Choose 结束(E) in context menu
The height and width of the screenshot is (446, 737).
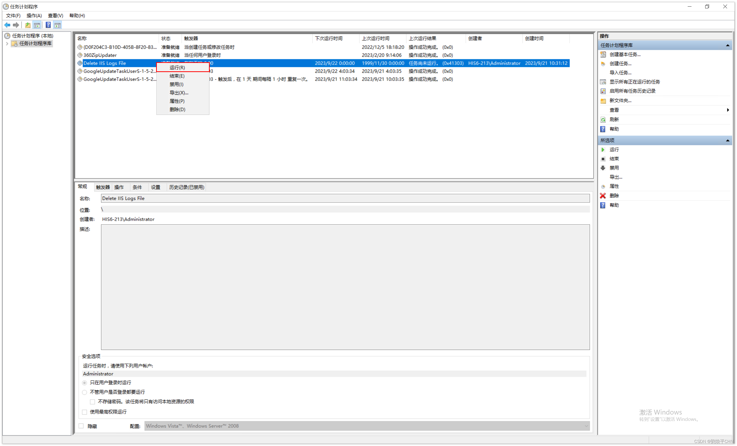(183, 76)
